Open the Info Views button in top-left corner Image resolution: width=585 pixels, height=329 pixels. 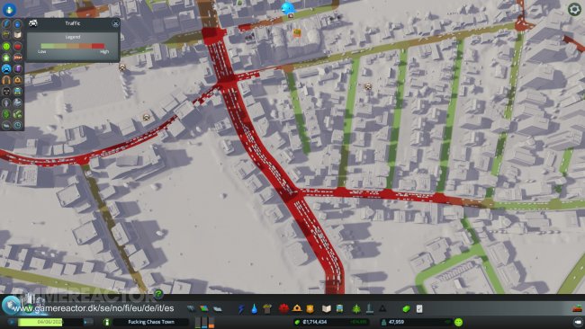click(x=9, y=9)
